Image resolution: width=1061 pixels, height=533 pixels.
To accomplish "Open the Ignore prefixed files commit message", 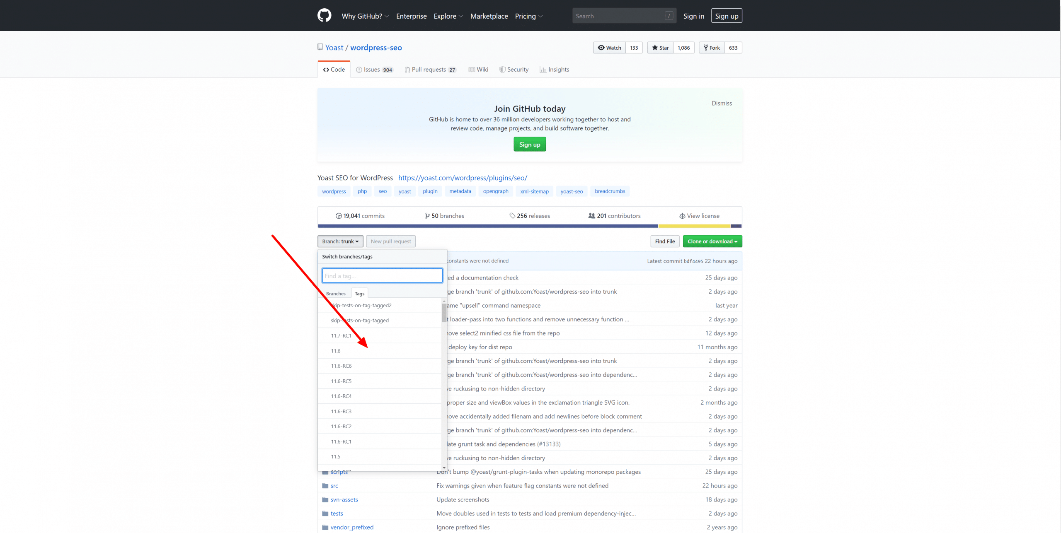I will click(463, 528).
